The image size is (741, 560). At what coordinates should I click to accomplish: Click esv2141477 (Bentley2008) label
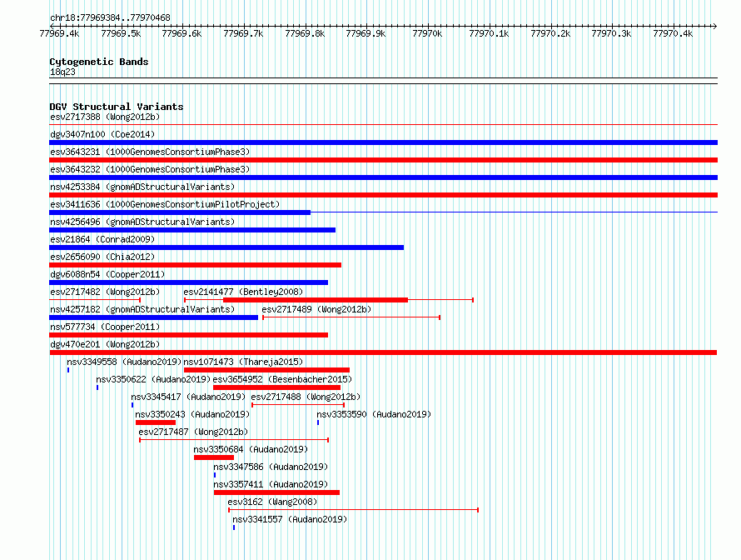pos(243,292)
